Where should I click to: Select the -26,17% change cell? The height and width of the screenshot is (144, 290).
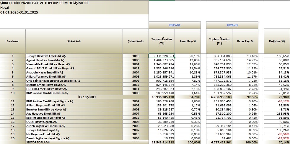[x=277, y=101]
